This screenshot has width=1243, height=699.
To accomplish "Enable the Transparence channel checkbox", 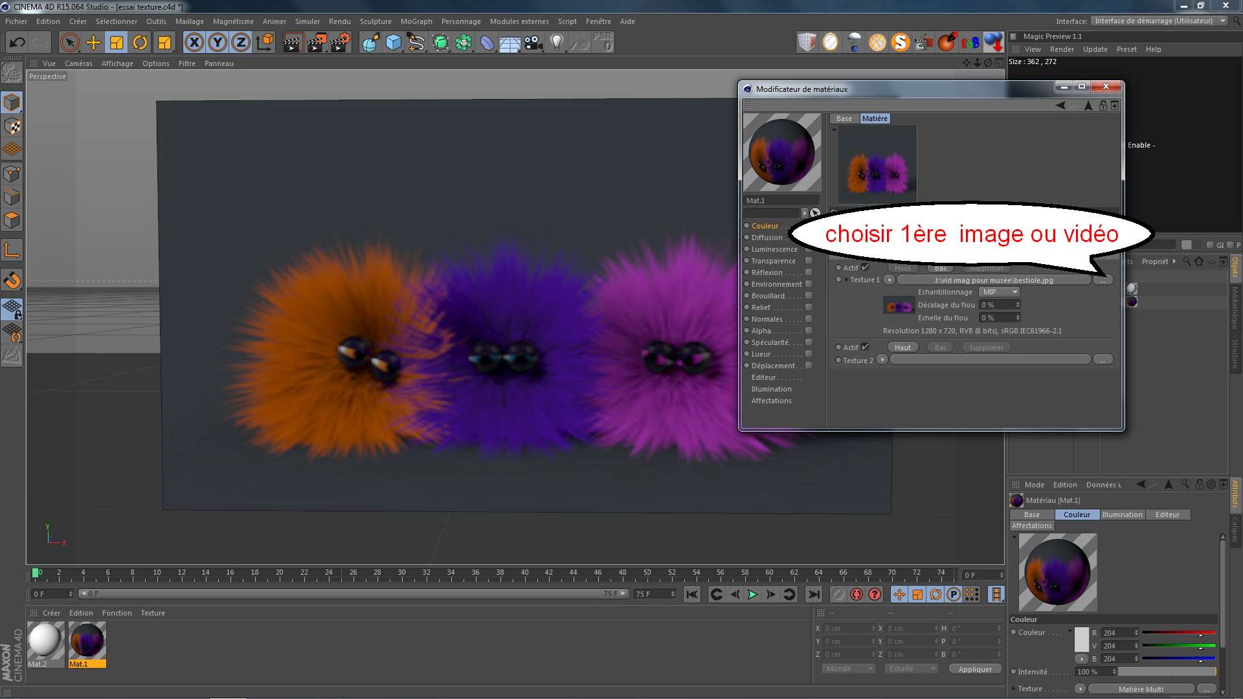I will coord(809,261).
